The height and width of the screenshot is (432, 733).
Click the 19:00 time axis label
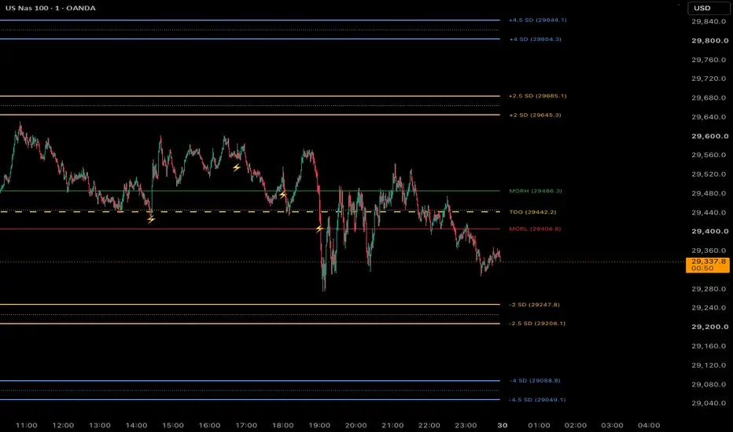[x=319, y=426]
